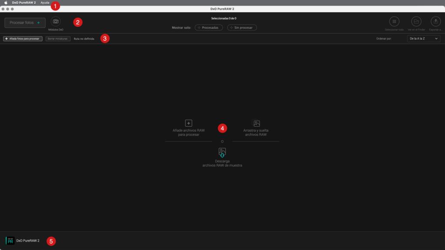Filter to show only Sin procesar photos

point(242,27)
